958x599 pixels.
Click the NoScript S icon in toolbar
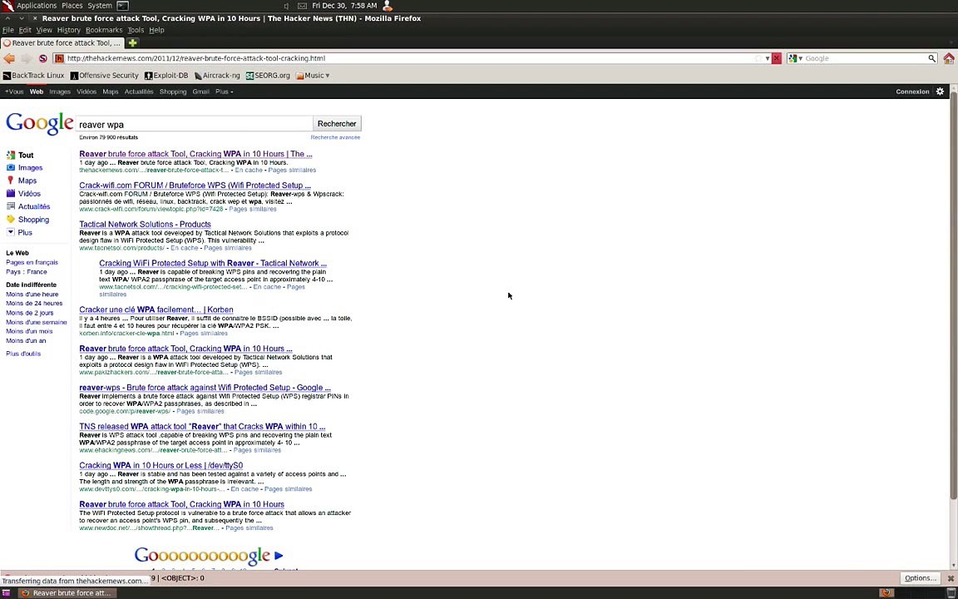42,59
